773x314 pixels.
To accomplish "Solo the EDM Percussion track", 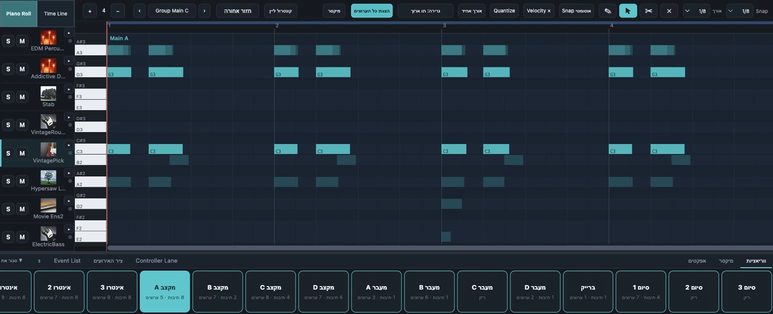I will click(x=8, y=41).
